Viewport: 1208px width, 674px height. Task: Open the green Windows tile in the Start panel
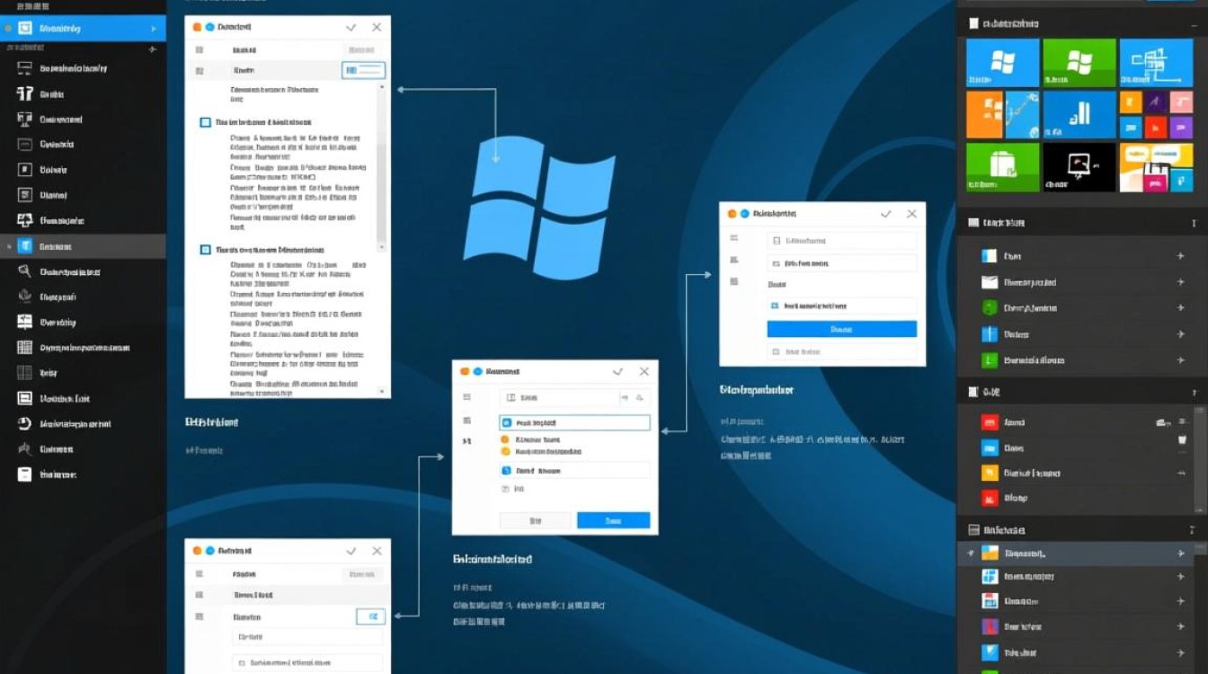click(1079, 61)
